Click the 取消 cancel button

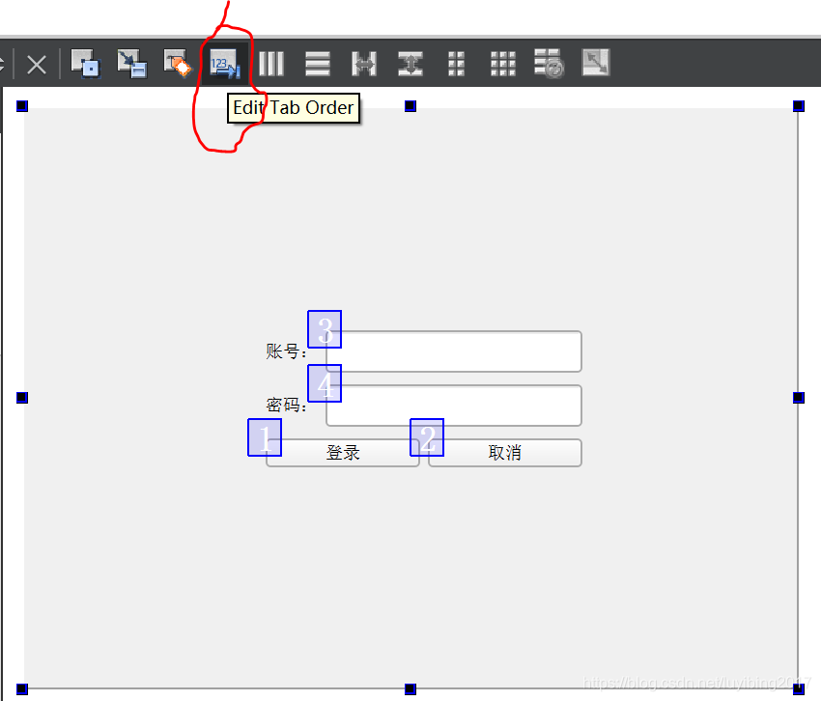pos(505,453)
